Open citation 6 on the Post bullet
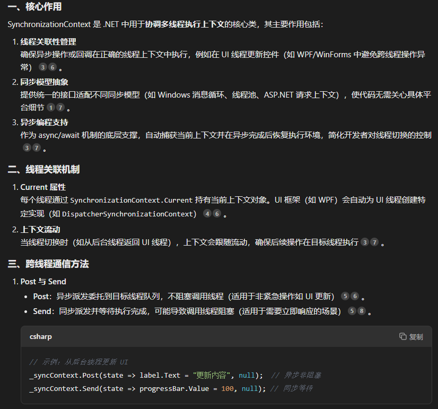The image size is (438, 409). click(x=355, y=296)
